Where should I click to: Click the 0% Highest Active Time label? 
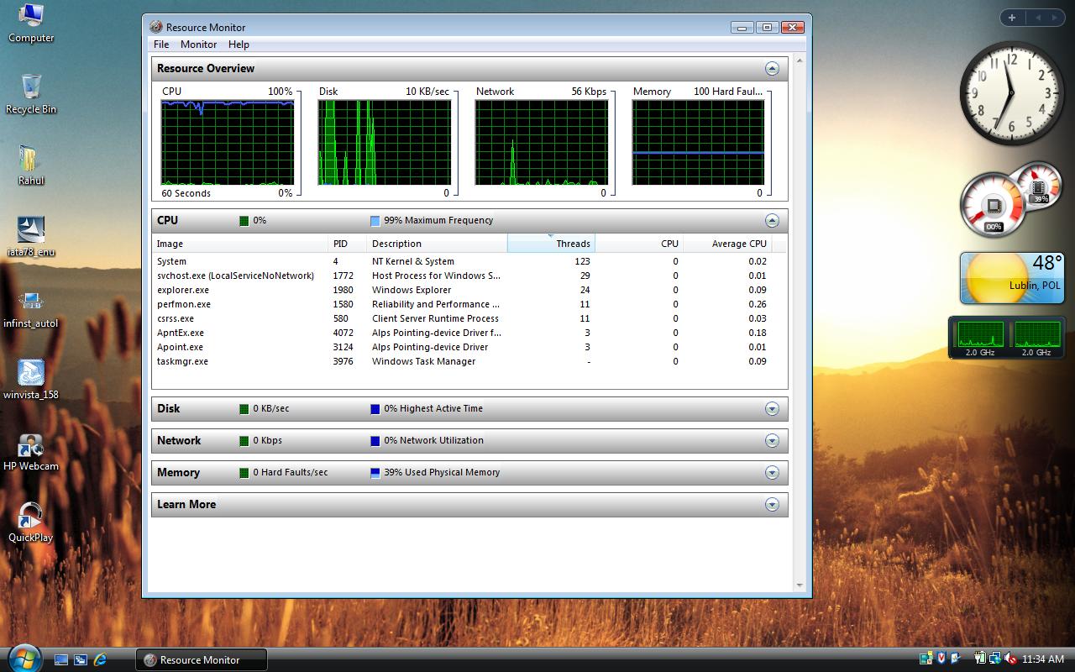(433, 409)
